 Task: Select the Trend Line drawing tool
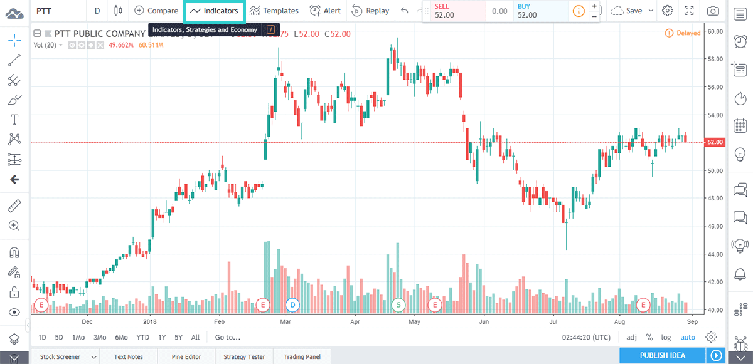click(14, 61)
